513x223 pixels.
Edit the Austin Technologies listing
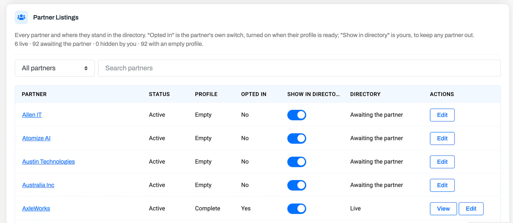(x=442, y=162)
